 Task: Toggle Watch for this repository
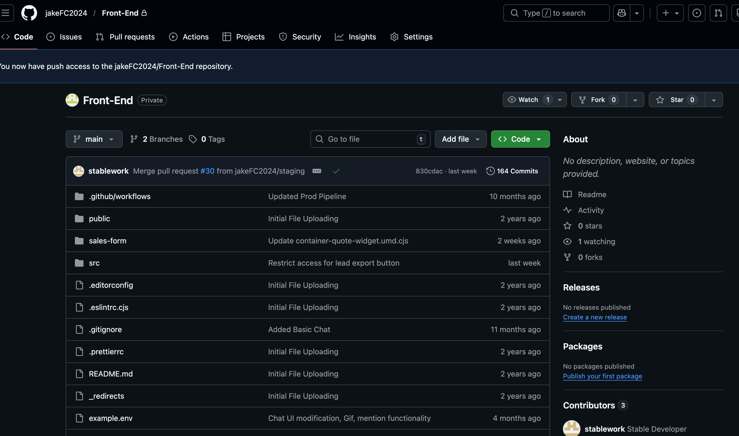pos(528,100)
